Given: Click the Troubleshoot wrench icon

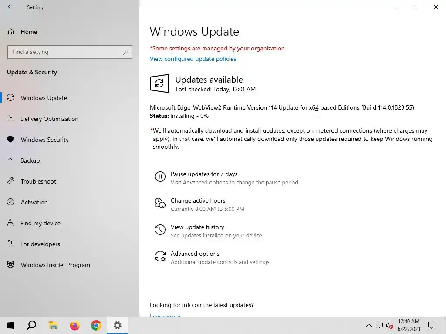Looking at the screenshot, I should (x=10, y=181).
